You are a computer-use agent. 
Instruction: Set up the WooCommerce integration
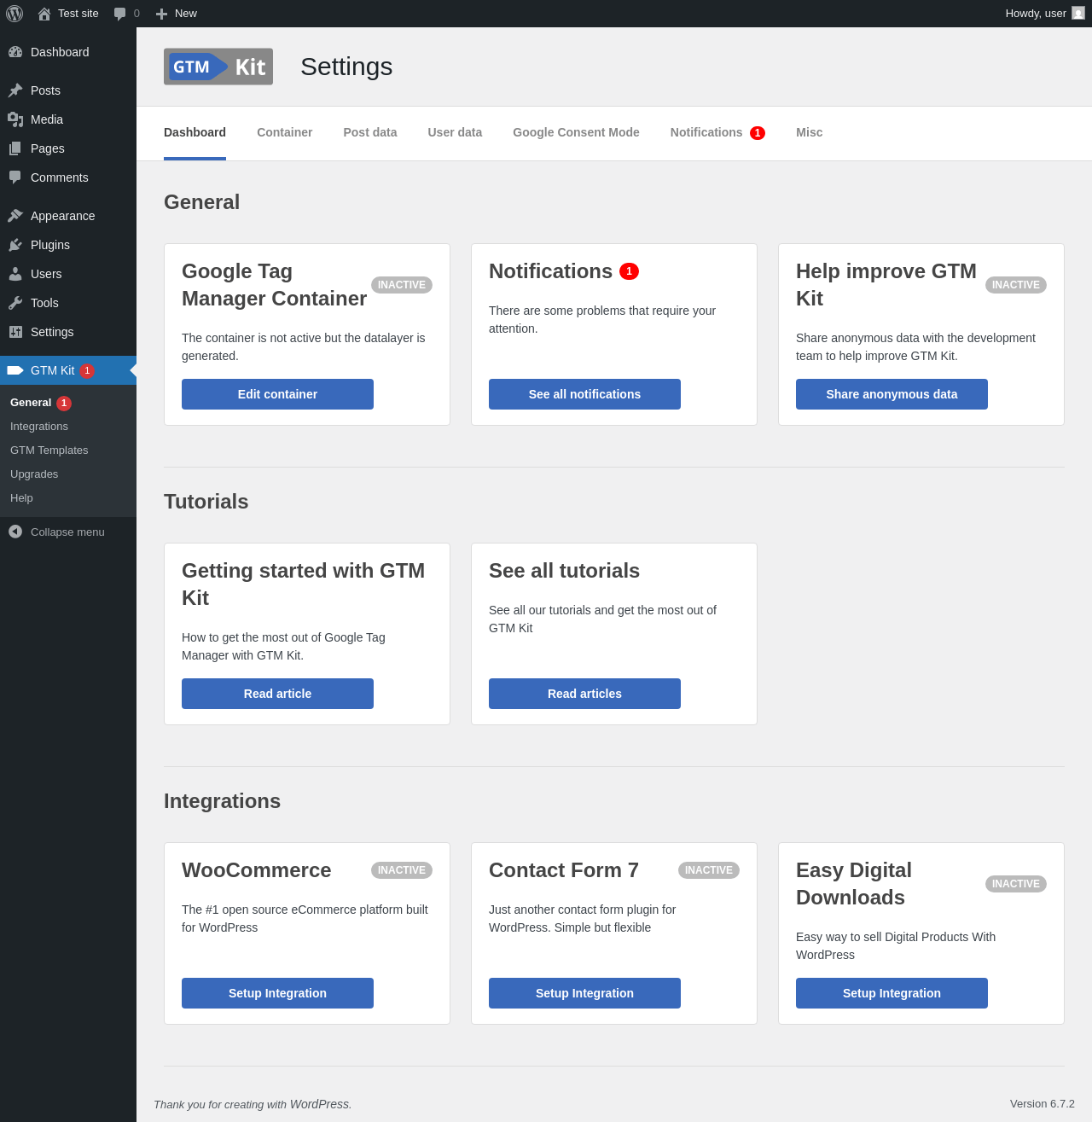(277, 993)
